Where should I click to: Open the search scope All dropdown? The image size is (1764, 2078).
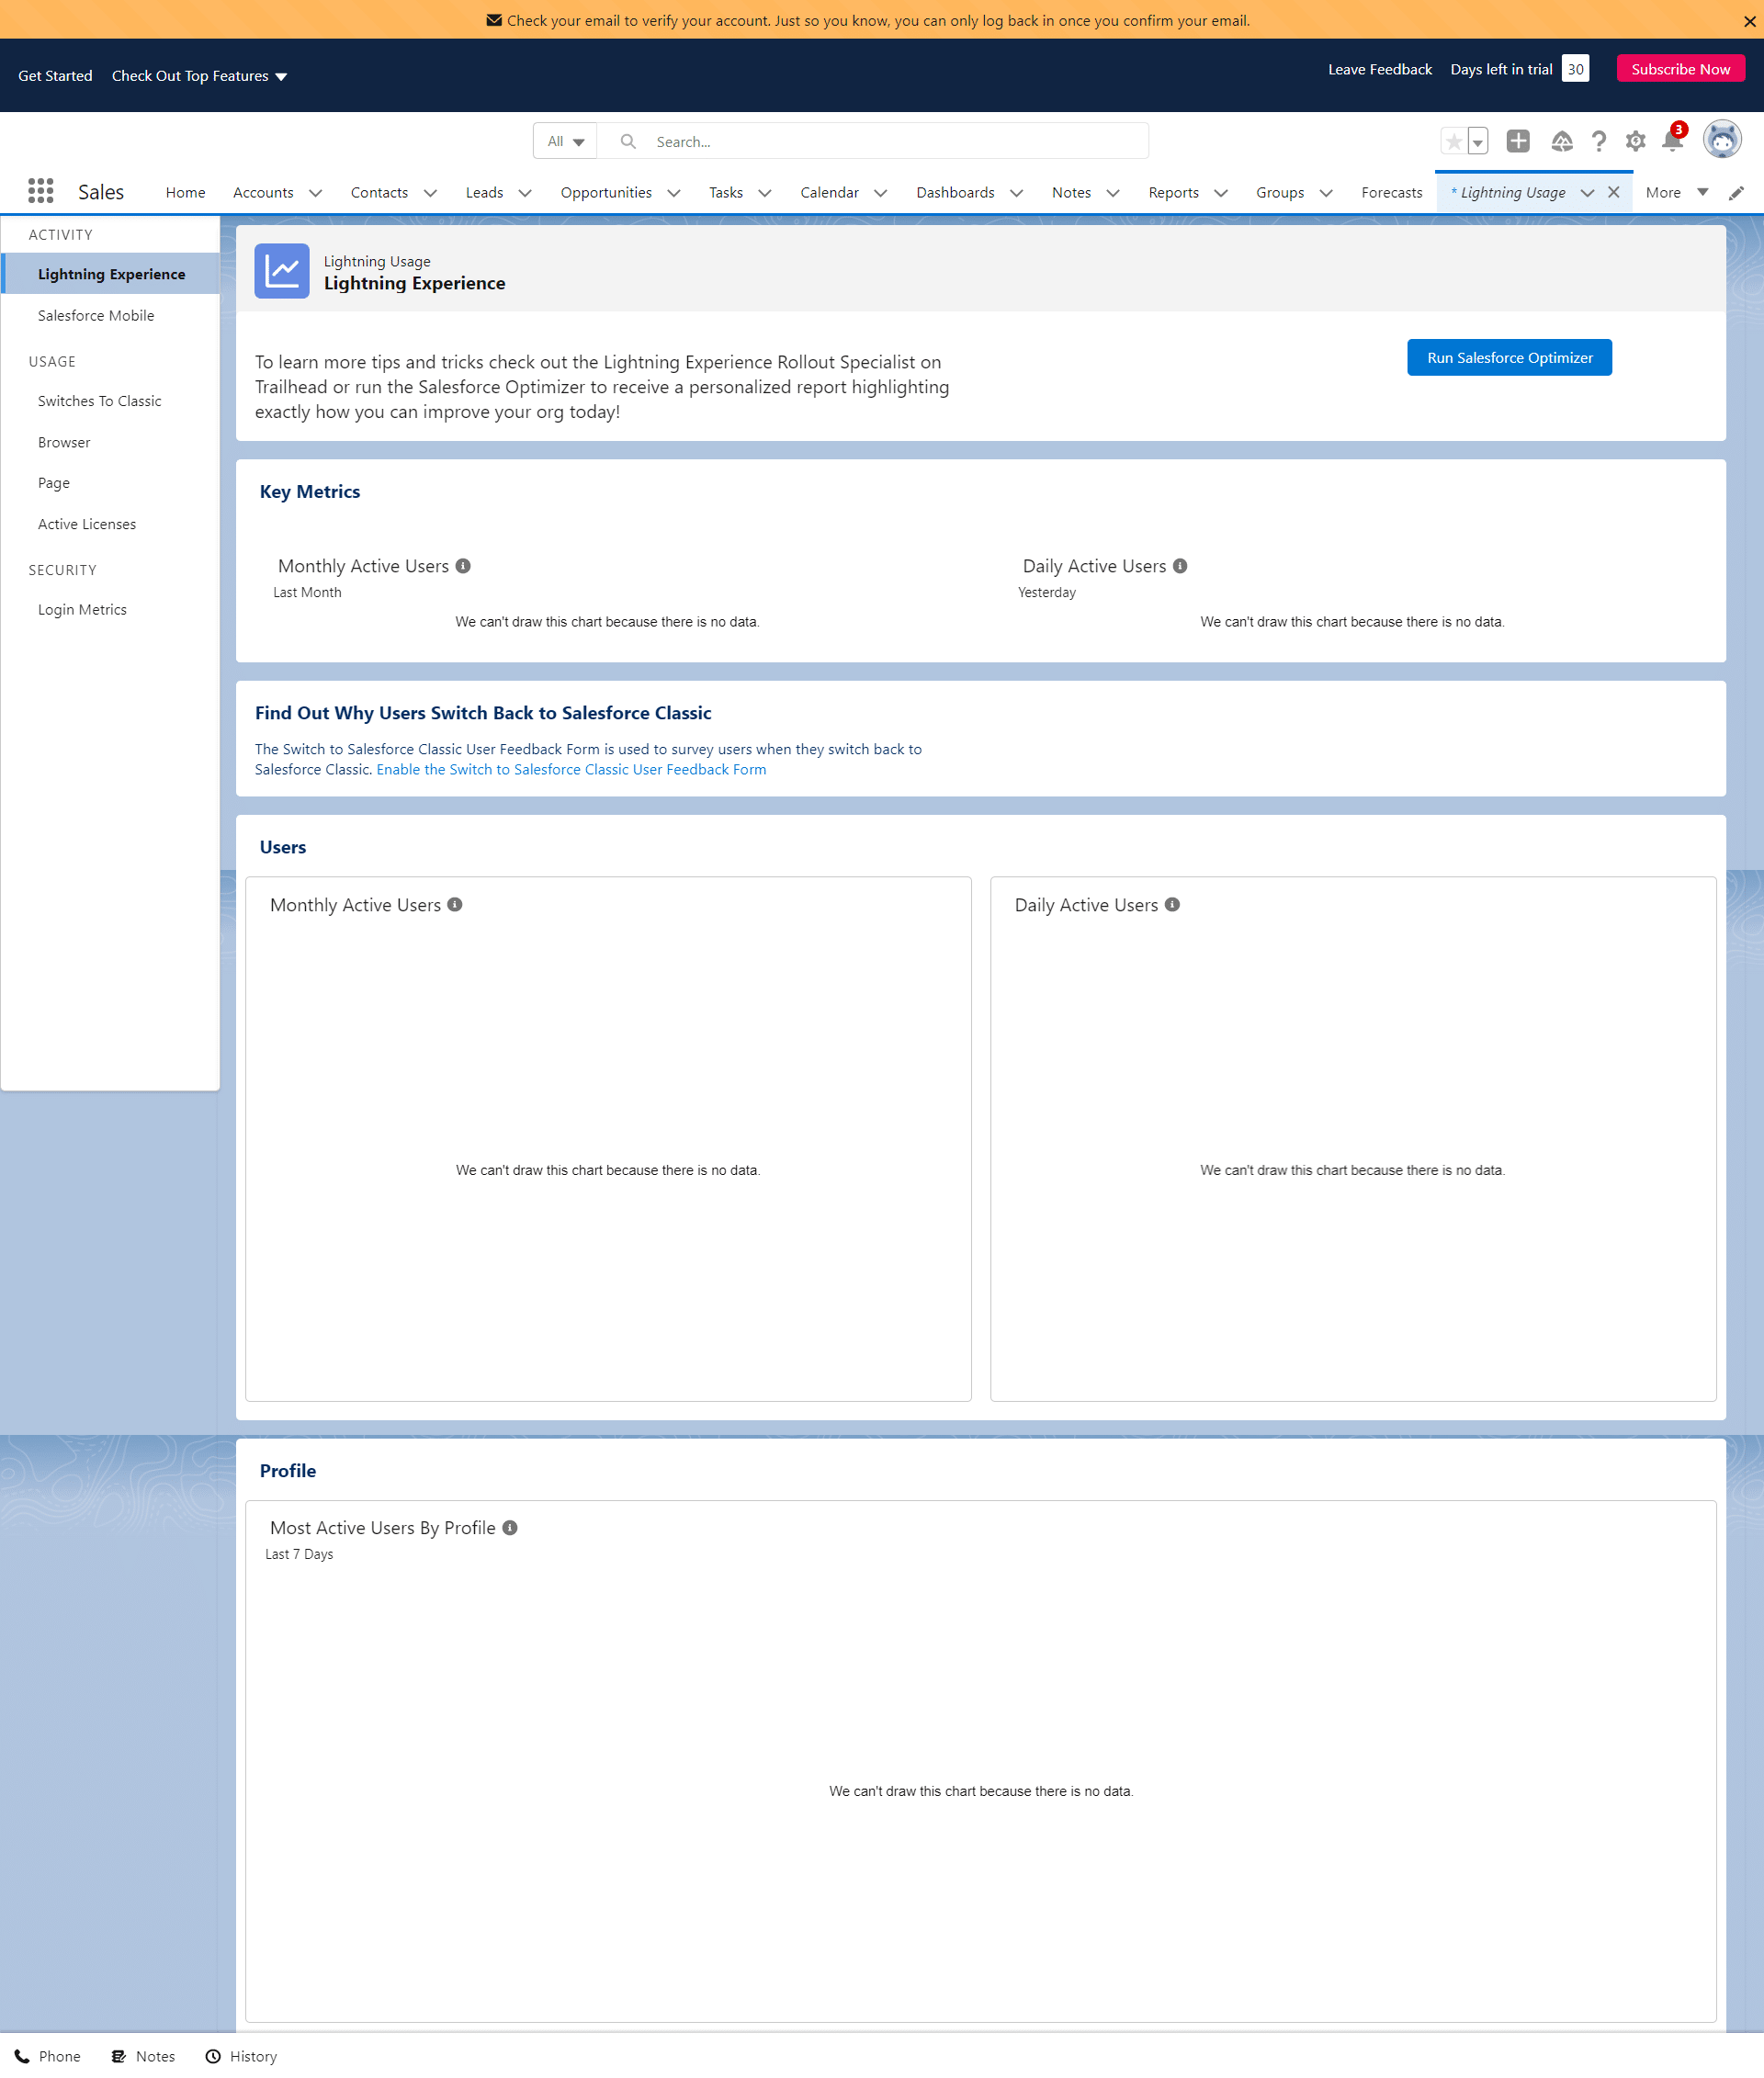point(566,142)
